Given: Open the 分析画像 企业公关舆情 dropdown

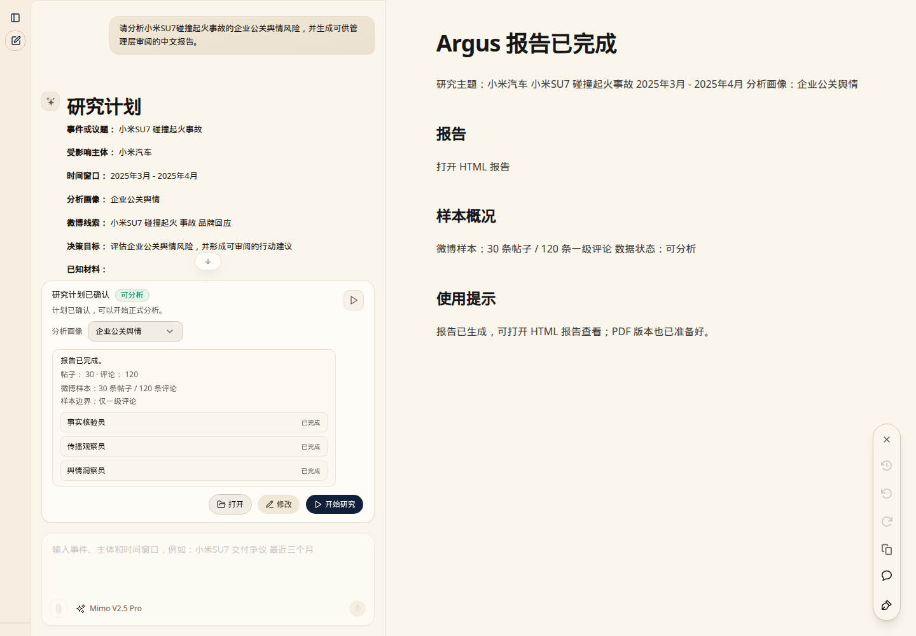Looking at the screenshot, I should click(135, 331).
